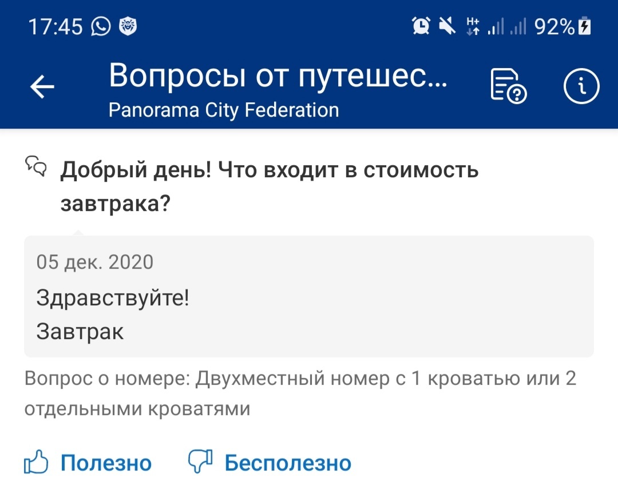The image size is (618, 502).
Task: Tap the thumbs-up icon
Action: point(36,461)
